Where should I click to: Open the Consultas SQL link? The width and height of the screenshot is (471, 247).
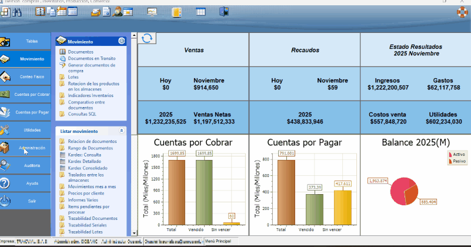pos(82,114)
